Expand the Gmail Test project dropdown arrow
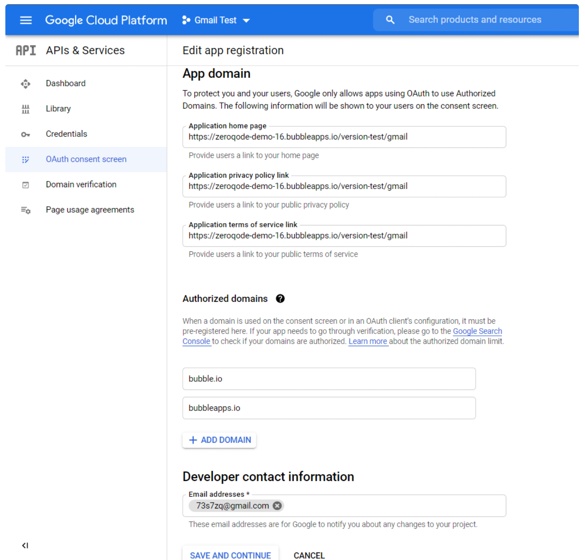 247,21
